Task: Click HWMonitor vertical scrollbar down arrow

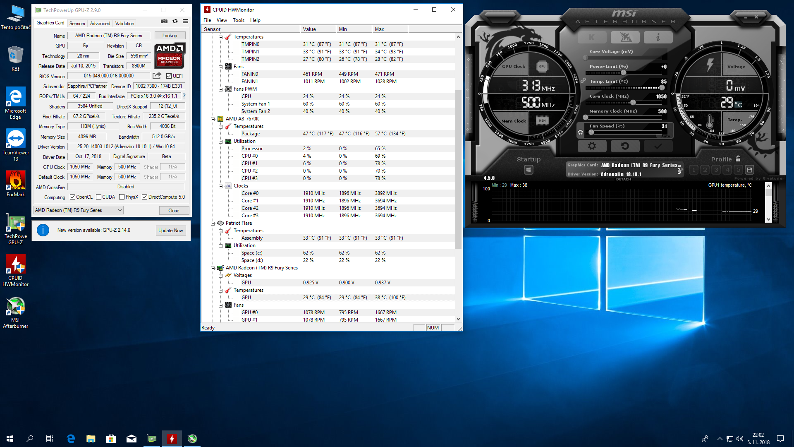Action: click(x=458, y=319)
